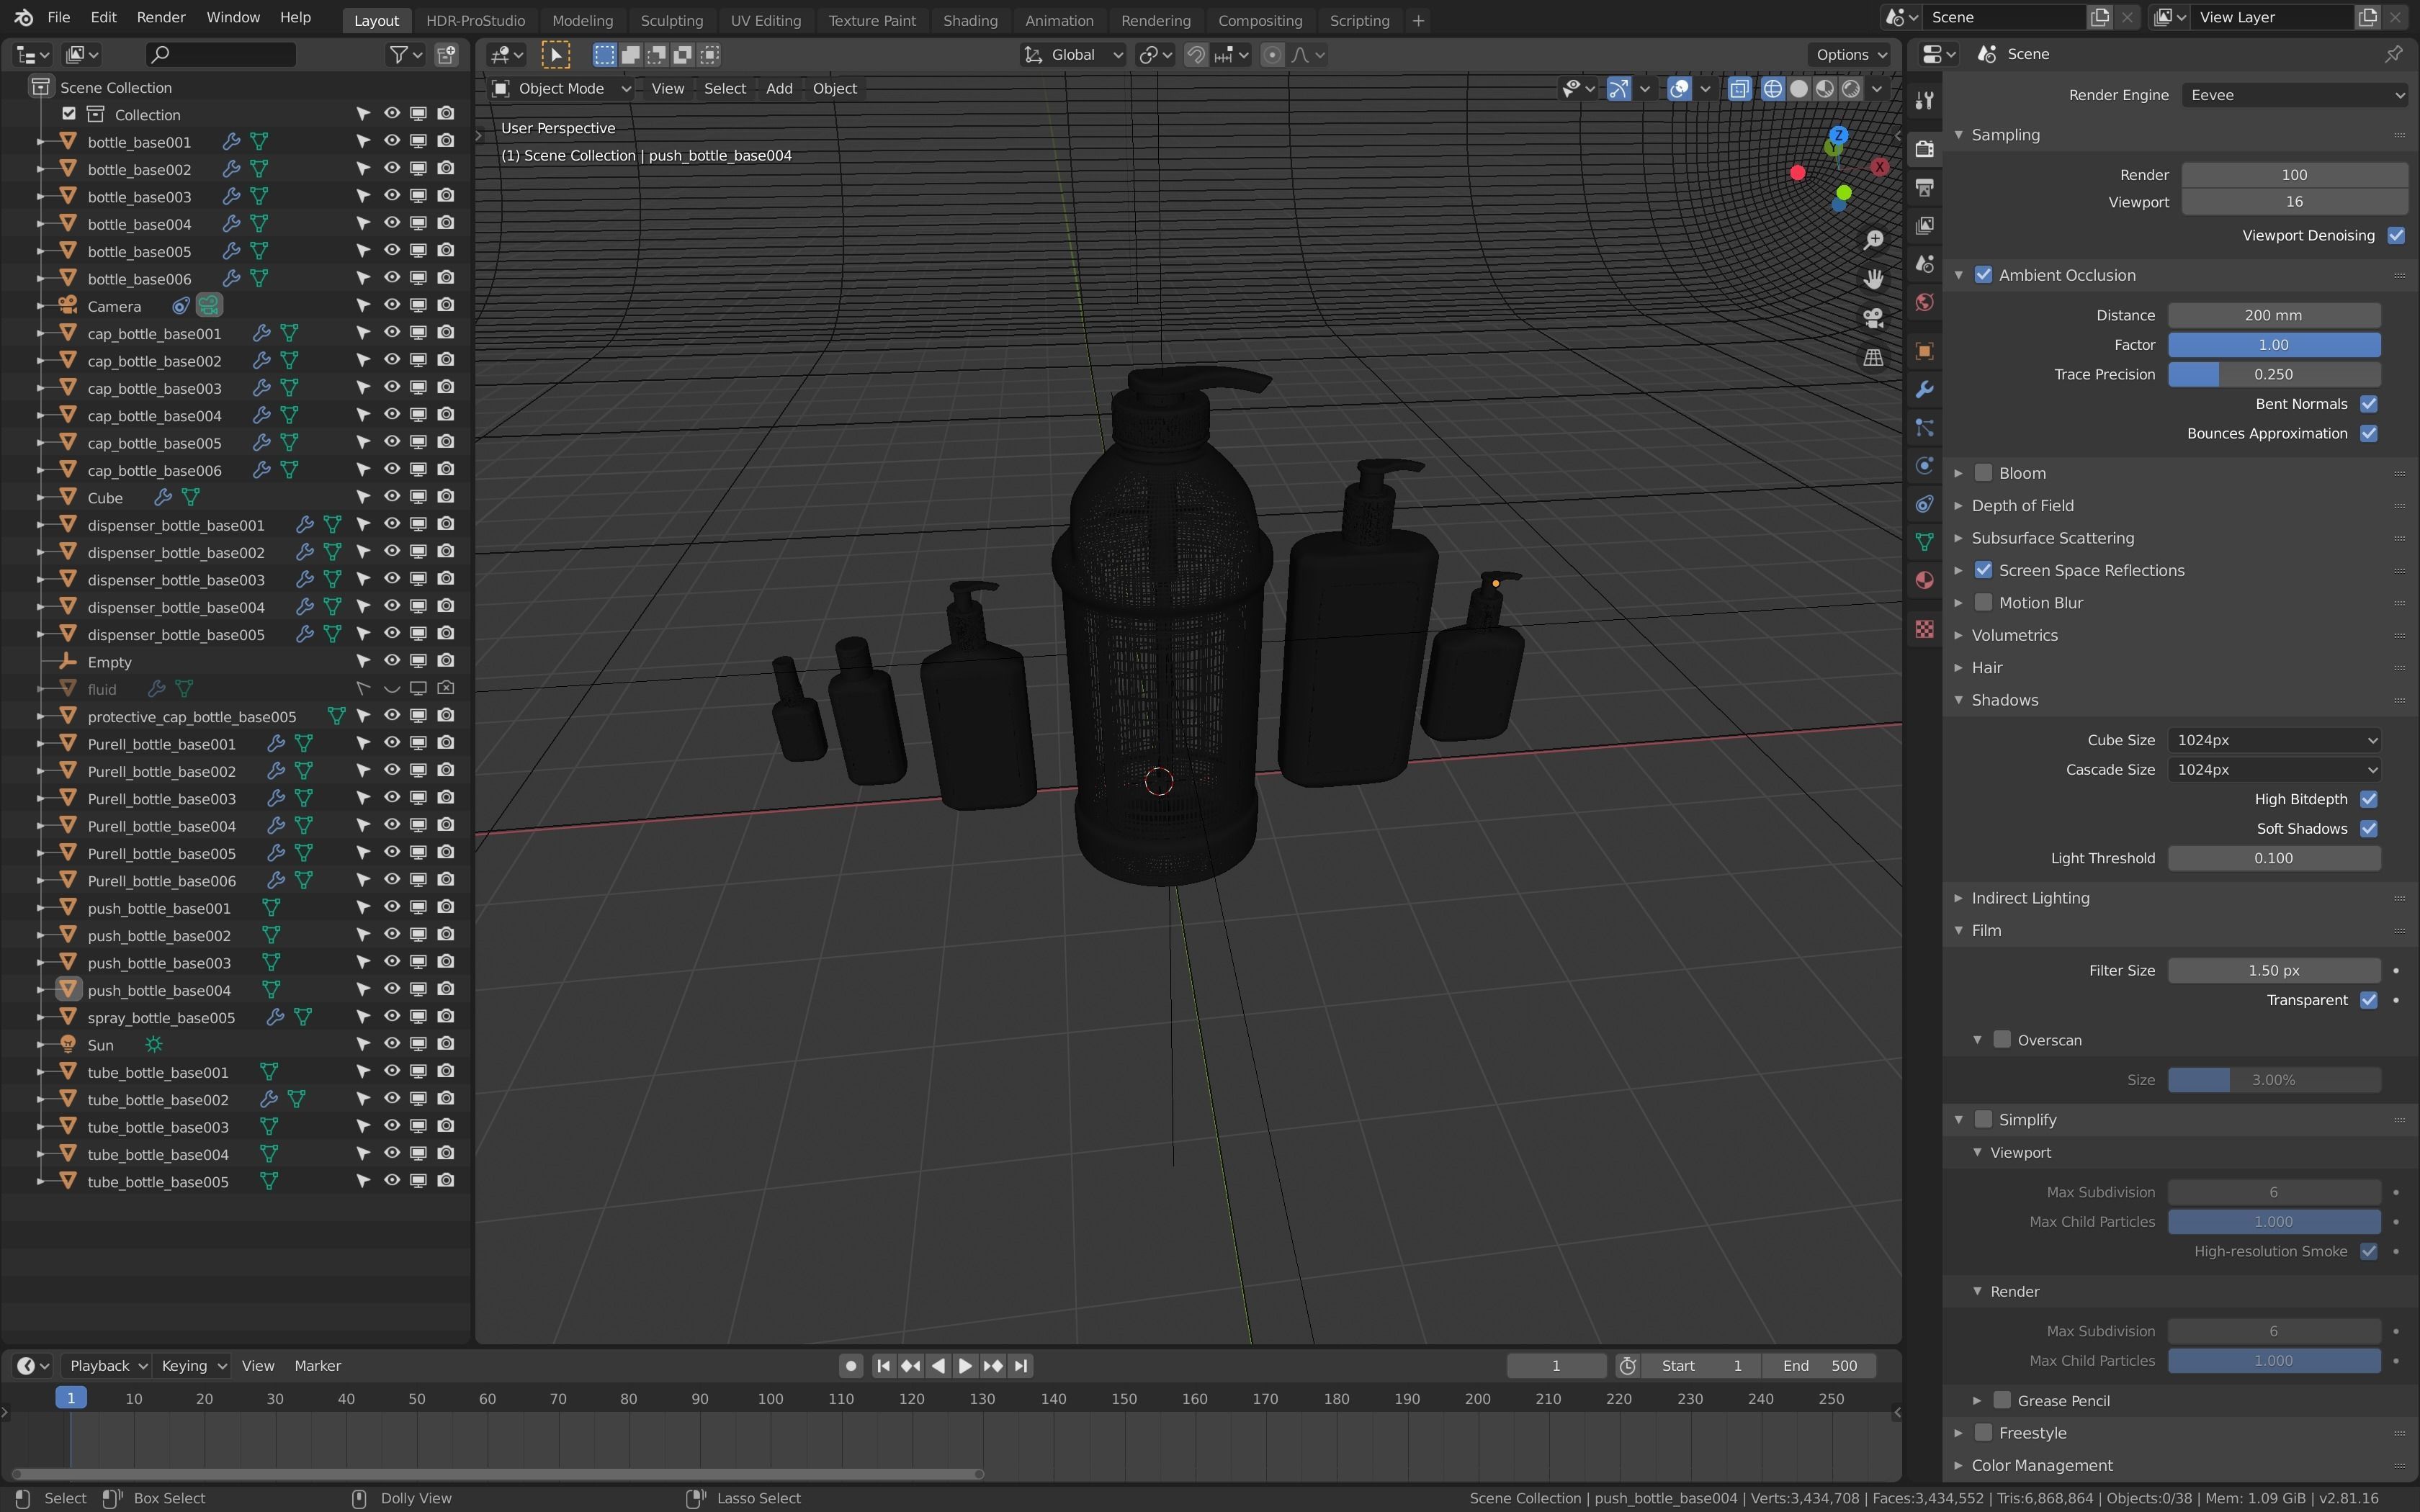Click the camera view icon in the viewport
This screenshot has width=2420, height=1512.
[x=1873, y=318]
